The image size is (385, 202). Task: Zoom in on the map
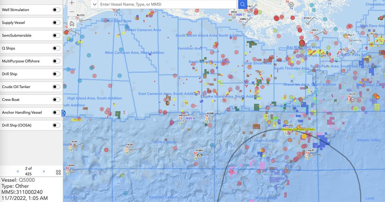(72, 3)
